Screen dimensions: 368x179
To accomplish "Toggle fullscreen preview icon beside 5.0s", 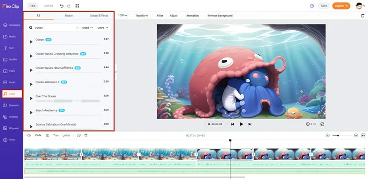I will coord(322,124).
